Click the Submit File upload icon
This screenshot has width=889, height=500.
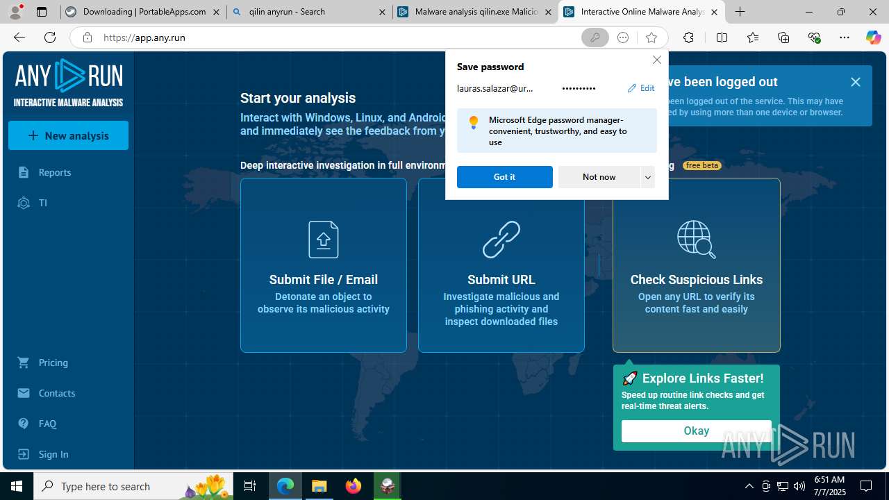coord(324,239)
